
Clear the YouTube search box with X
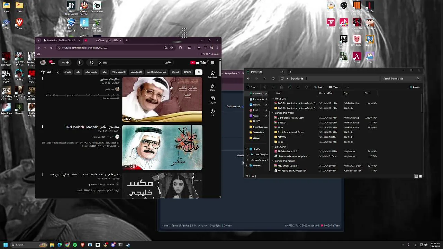(100, 63)
